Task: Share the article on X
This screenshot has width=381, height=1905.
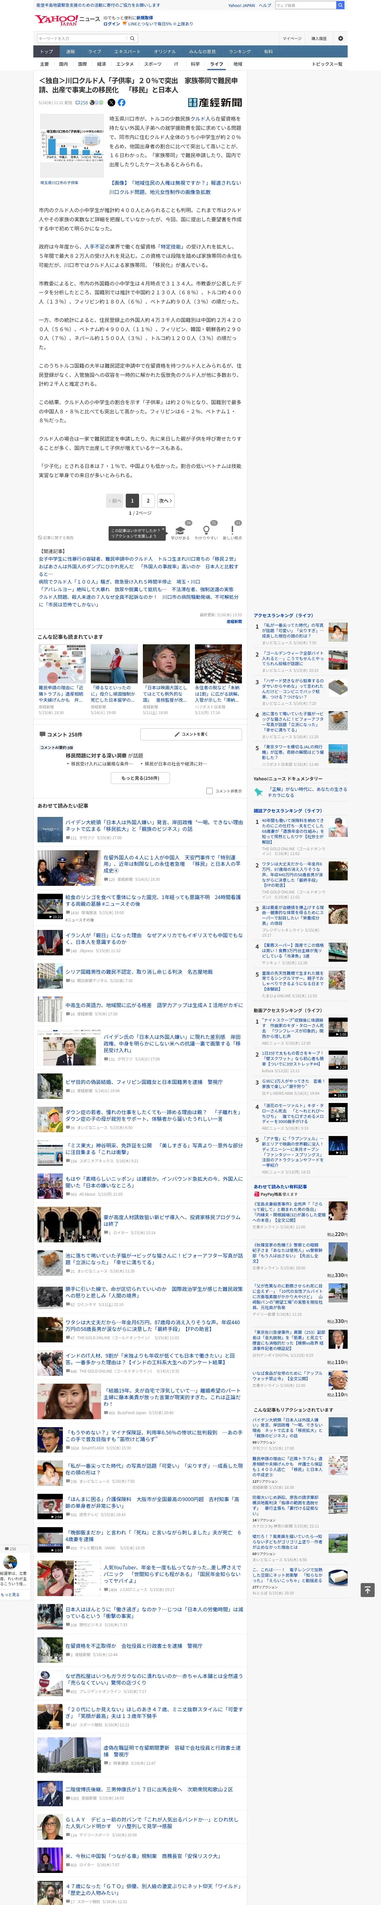Action: pos(111,103)
